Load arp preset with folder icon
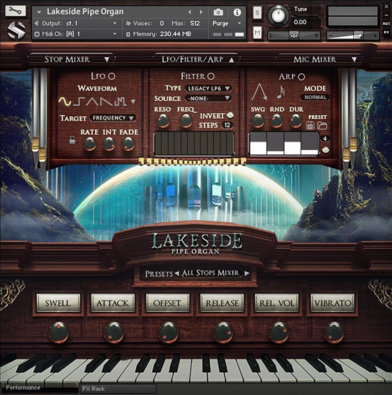 322,125
